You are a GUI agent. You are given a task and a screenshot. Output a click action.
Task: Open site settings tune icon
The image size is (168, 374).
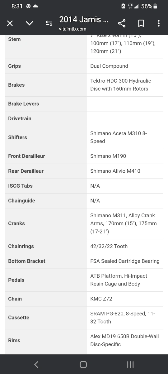tap(49, 23)
